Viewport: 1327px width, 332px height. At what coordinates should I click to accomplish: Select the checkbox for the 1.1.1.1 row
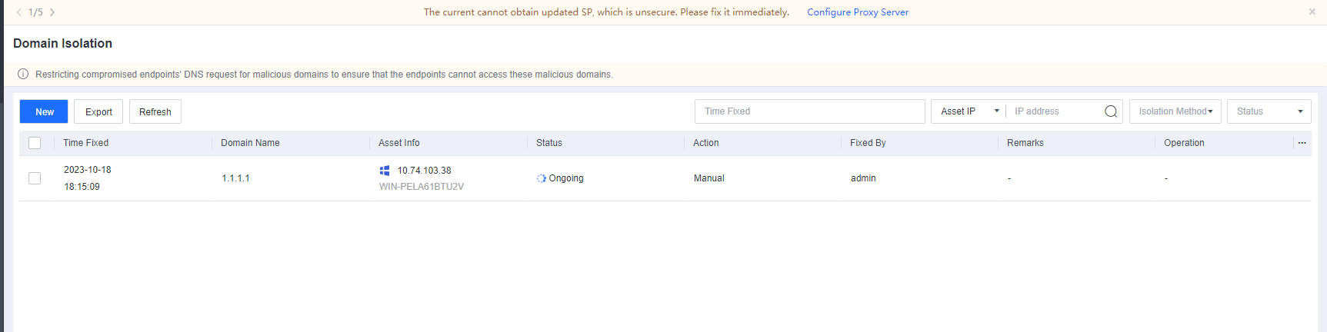tap(35, 178)
